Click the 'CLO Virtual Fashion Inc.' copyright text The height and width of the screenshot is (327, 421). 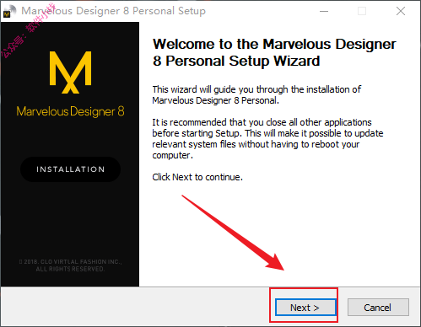70,265
